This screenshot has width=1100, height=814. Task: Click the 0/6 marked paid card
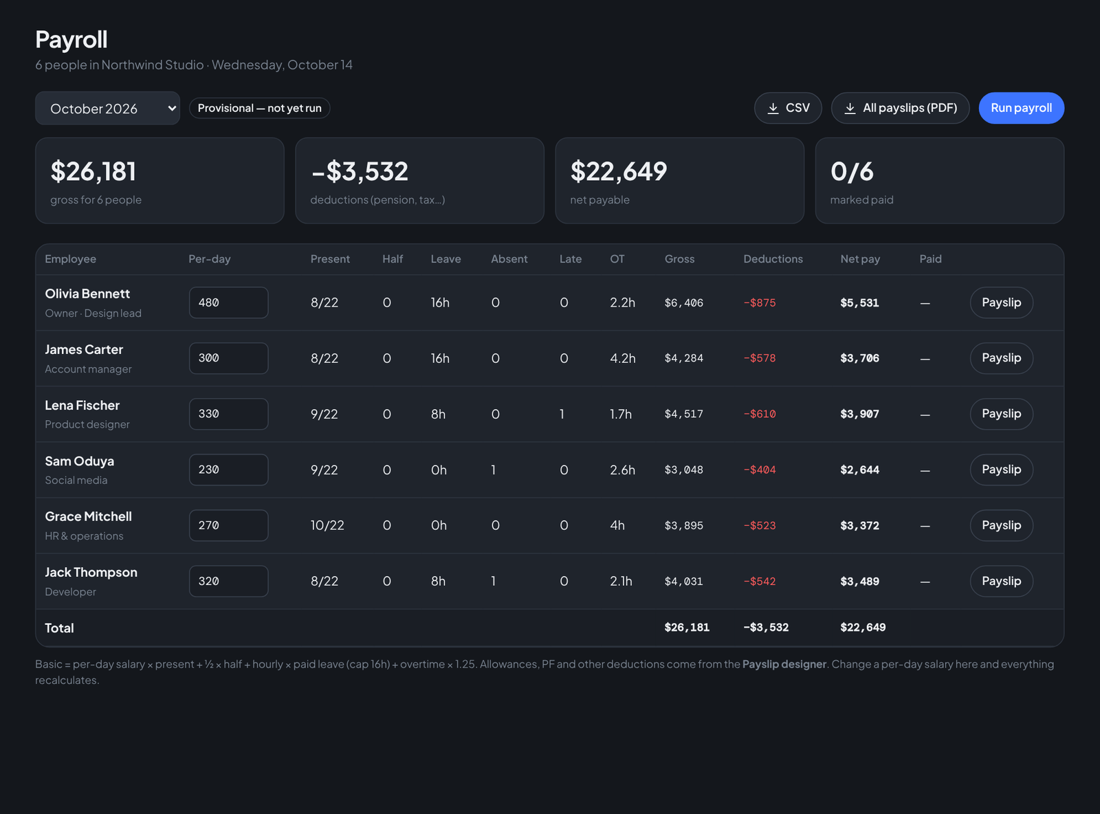939,181
